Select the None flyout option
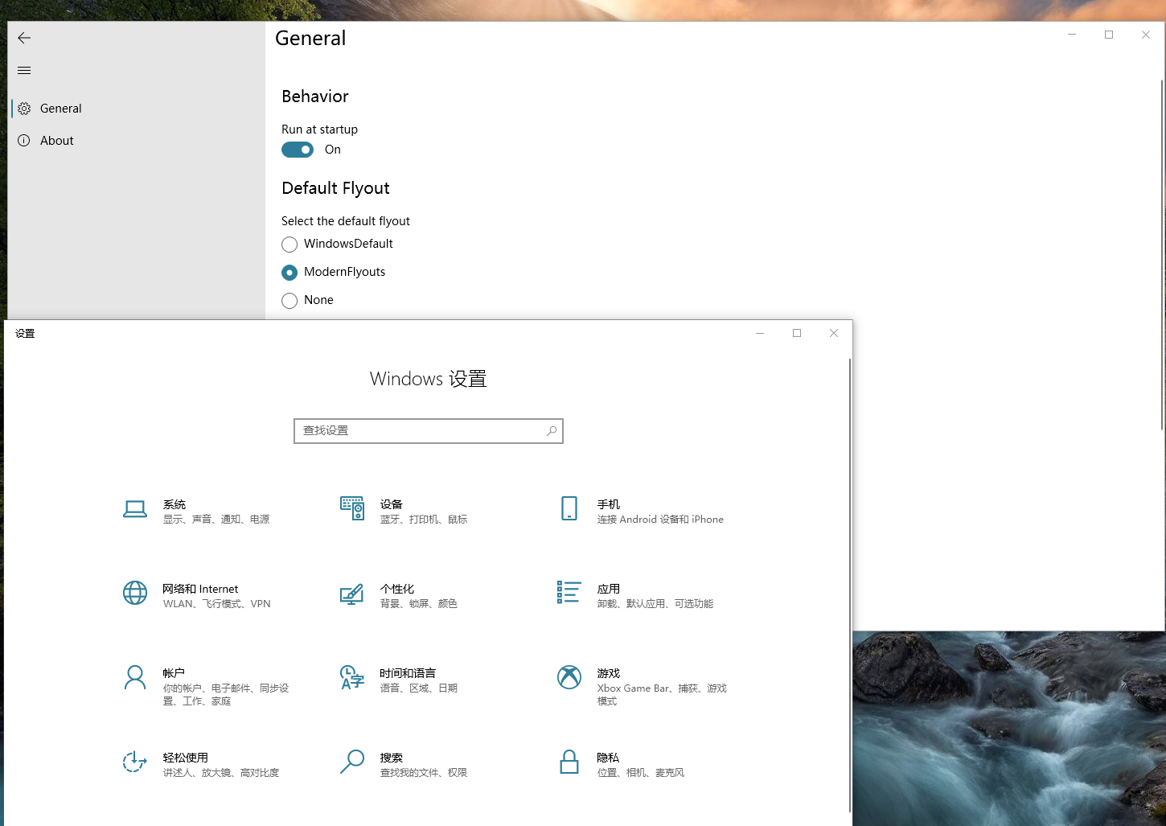Screen dimensions: 1166x826 pyautogui.click(x=289, y=301)
